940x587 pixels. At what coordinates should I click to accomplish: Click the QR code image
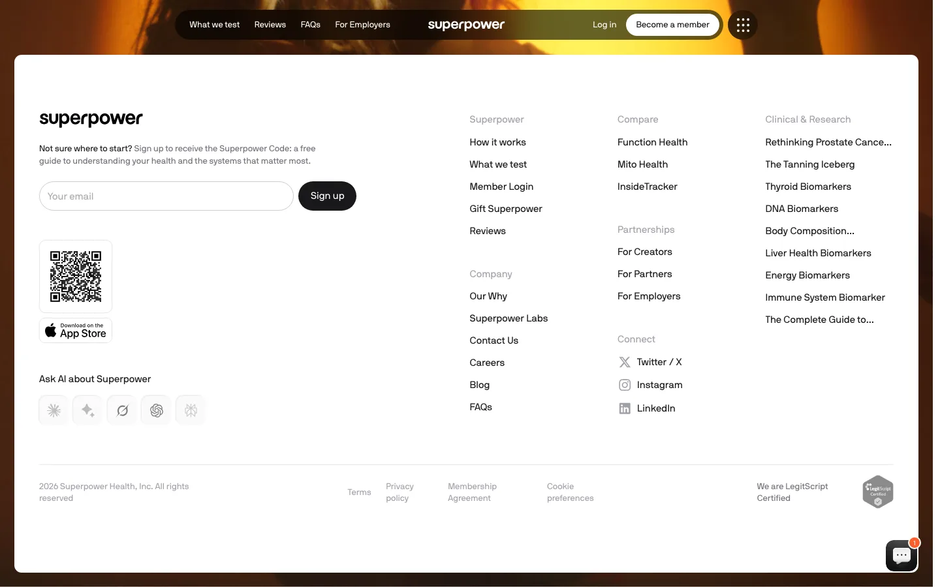pos(76,277)
